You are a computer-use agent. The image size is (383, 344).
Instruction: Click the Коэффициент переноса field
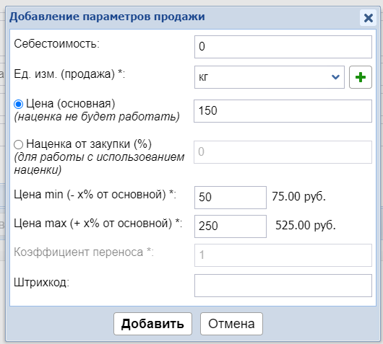click(x=283, y=255)
